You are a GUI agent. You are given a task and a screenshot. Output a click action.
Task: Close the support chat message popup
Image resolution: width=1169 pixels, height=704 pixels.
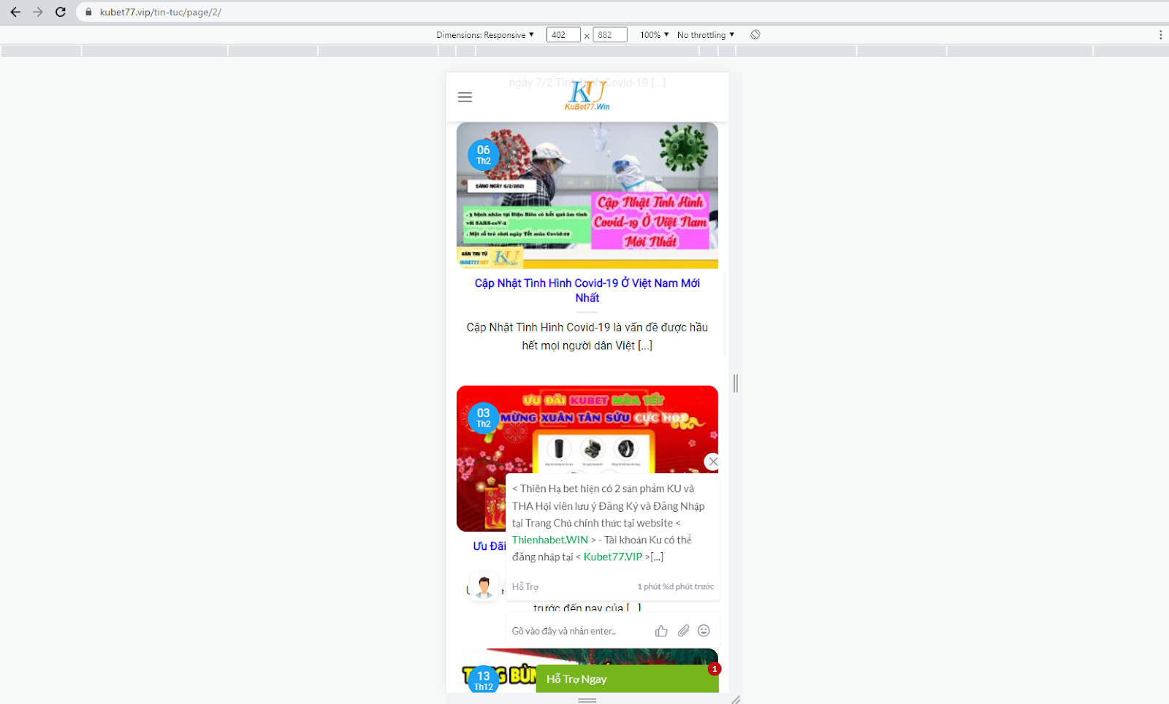(713, 462)
